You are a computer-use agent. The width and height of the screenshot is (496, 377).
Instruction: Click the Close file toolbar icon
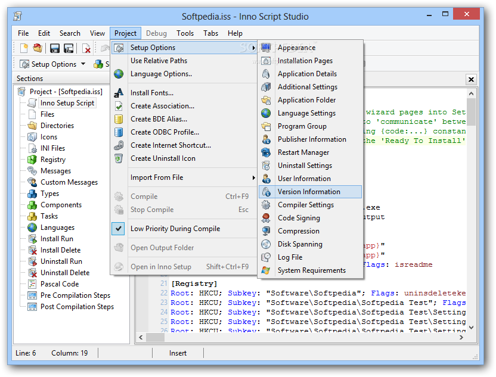tap(86, 48)
